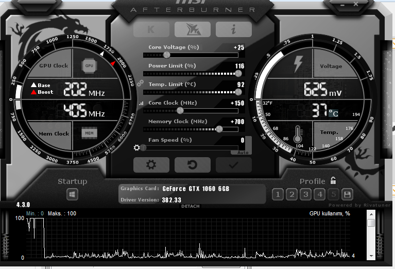
Task: Toggle the Windows Startup icon
Action: (72, 194)
